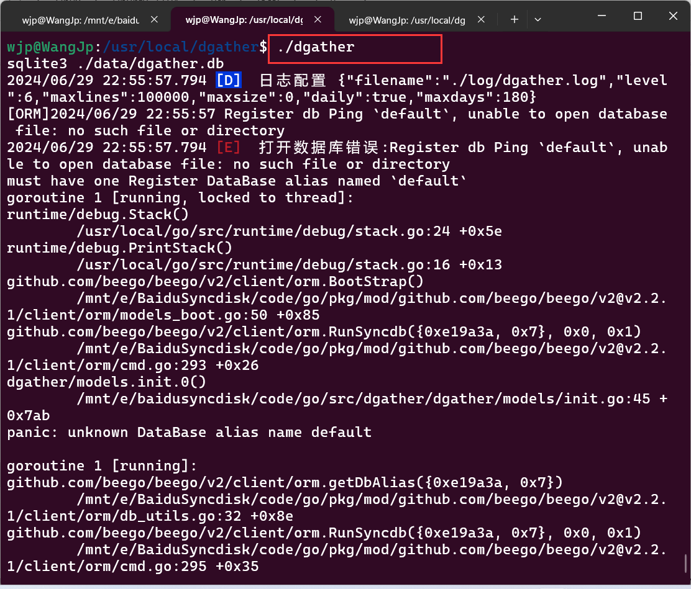Click the 'sqlite3 ./data/dgather.db' line
691x589 pixels.
(115, 64)
